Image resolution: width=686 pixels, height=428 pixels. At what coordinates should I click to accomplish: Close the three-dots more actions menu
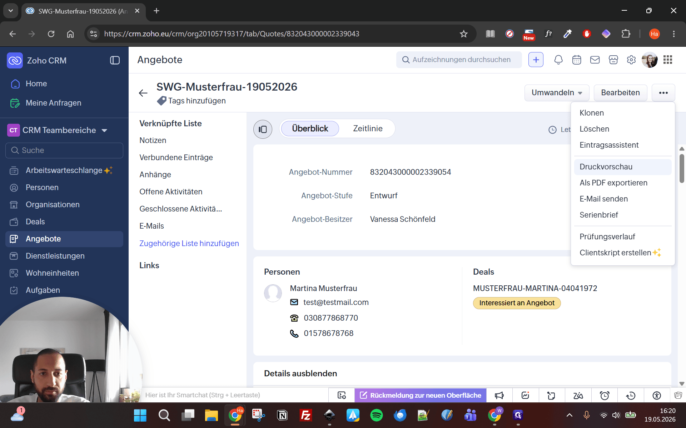point(663,93)
